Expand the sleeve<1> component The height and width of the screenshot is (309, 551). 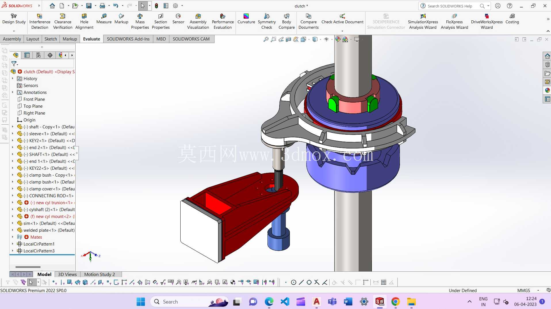pos(13,134)
